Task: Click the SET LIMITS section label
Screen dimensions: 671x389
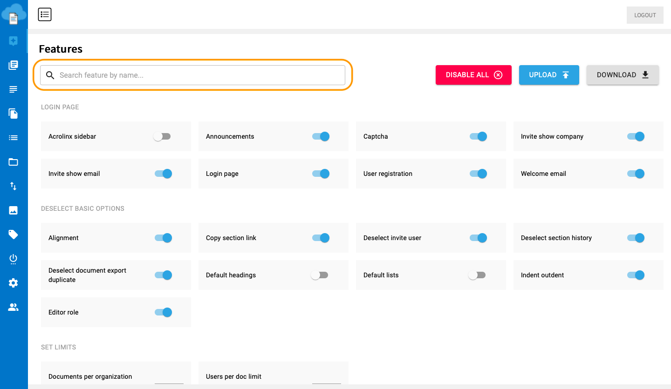Action: (x=58, y=347)
